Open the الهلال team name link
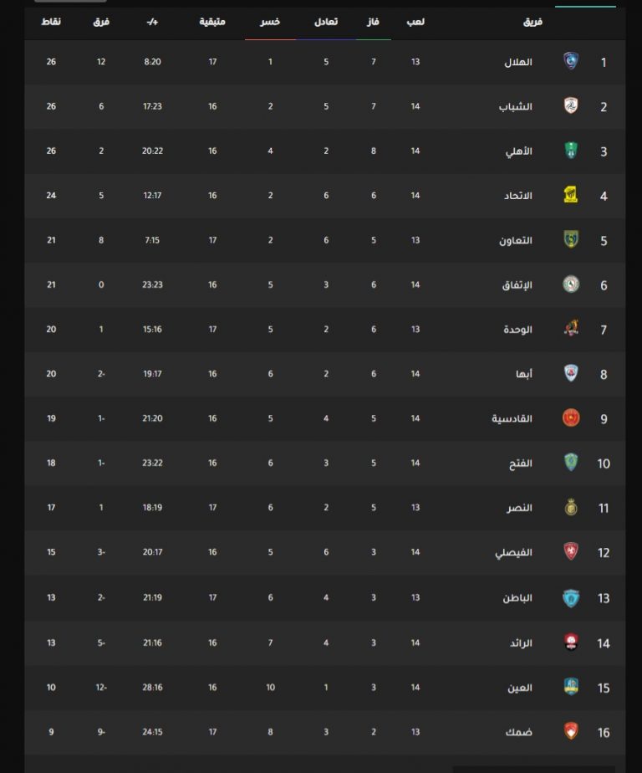The image size is (642, 773). pos(517,62)
